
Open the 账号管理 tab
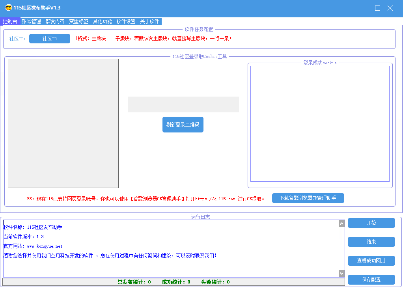(x=32, y=21)
